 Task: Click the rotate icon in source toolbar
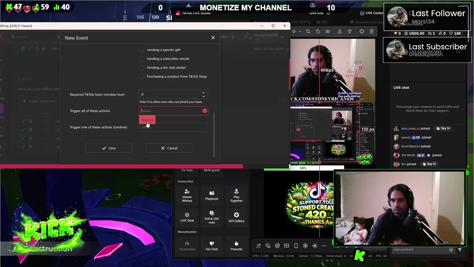pyautogui.click(x=318, y=32)
